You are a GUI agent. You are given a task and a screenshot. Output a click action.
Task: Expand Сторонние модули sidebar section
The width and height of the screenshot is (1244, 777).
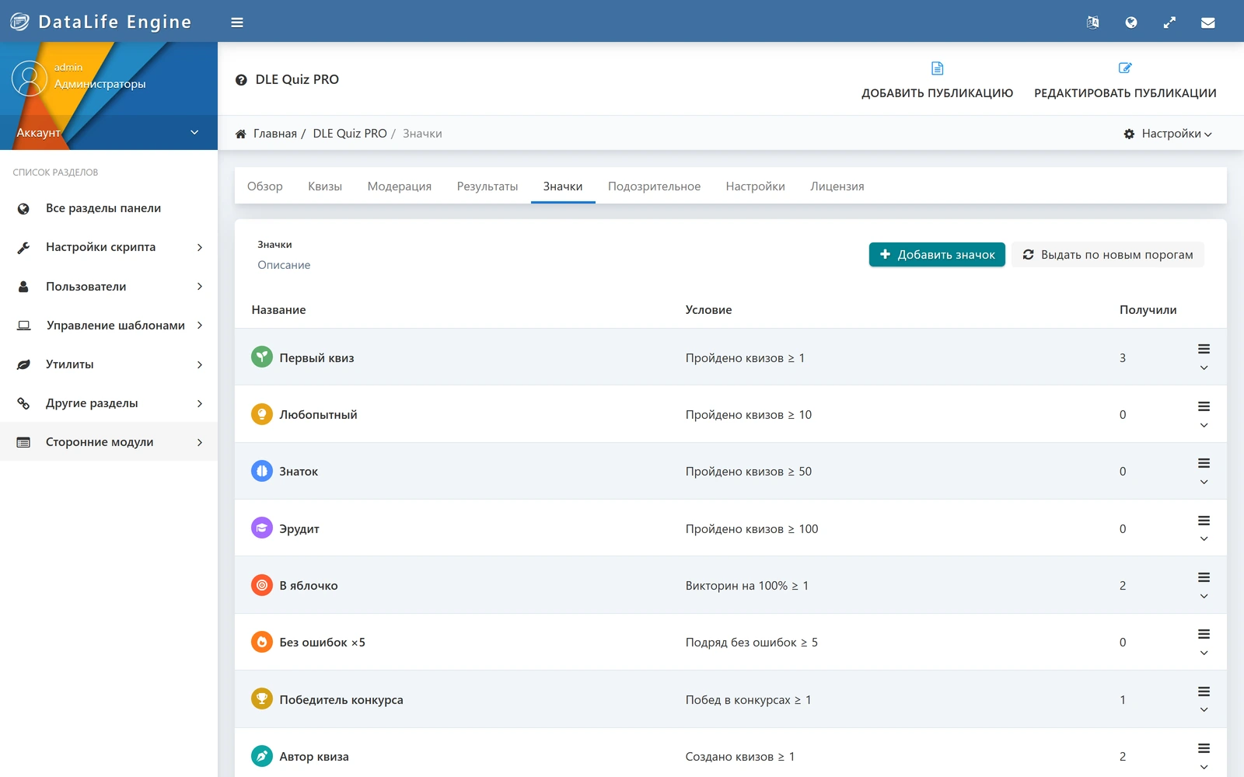pos(109,441)
